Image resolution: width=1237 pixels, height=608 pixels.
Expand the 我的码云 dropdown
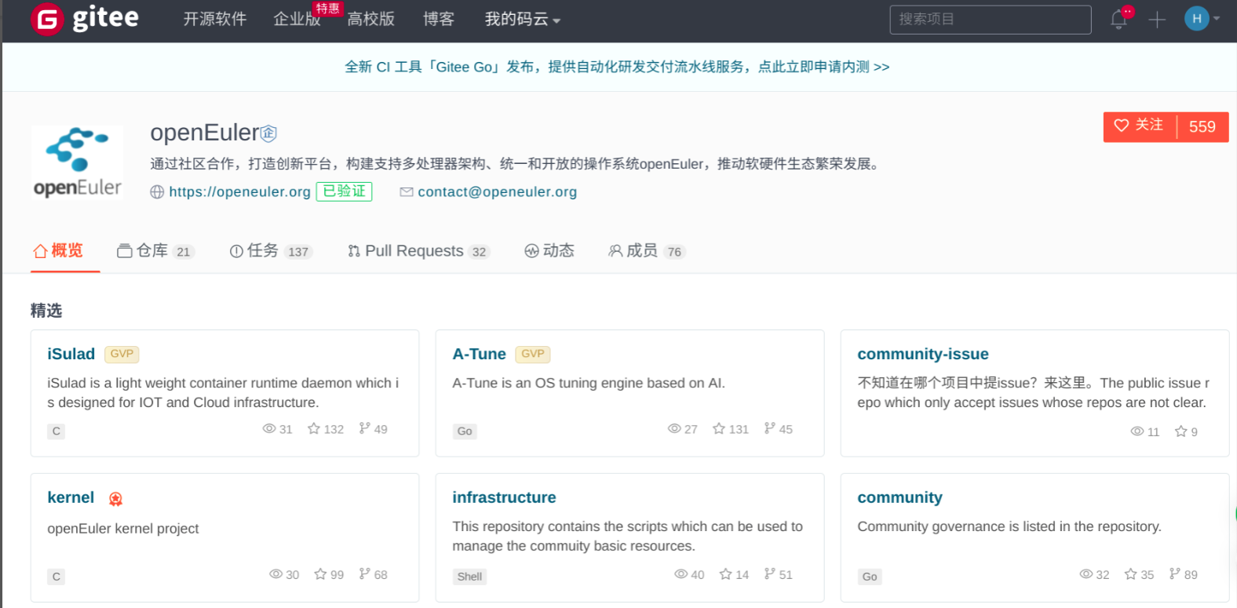tap(523, 20)
